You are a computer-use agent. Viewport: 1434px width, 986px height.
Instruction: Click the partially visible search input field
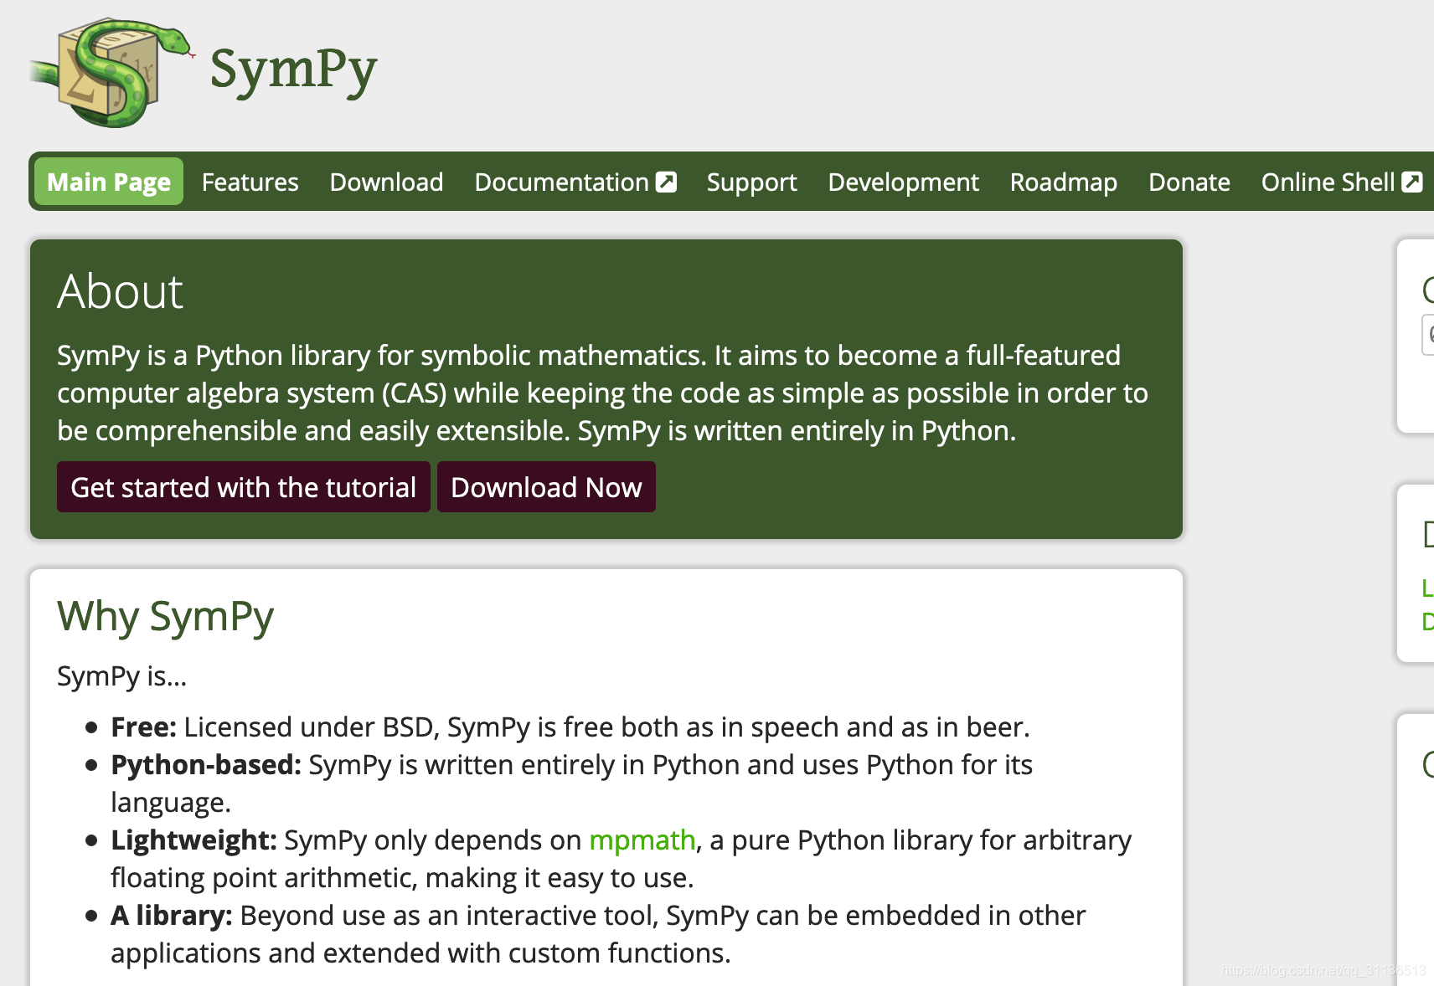1428,335
